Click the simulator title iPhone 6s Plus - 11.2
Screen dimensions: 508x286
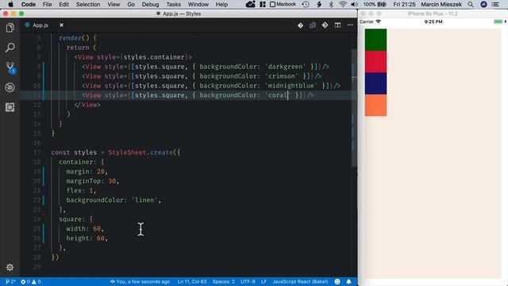[x=433, y=14]
